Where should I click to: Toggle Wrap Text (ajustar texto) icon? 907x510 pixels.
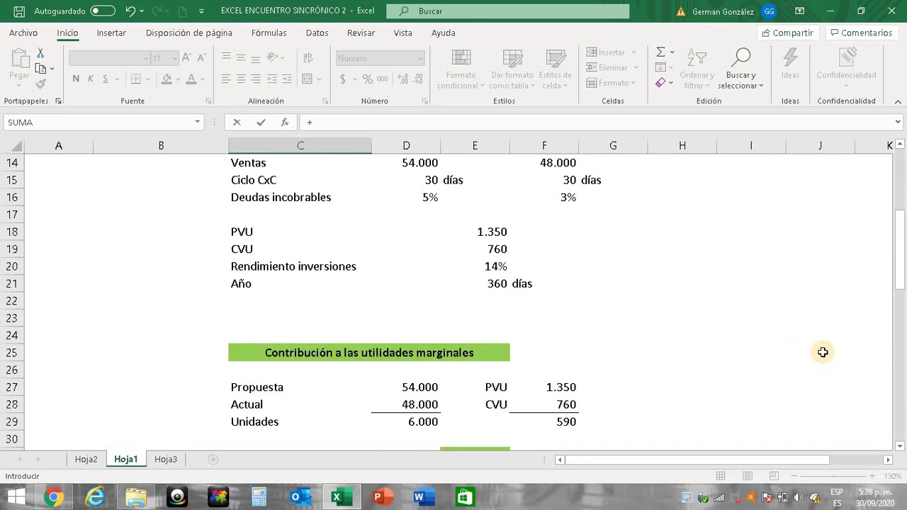pos(308,58)
